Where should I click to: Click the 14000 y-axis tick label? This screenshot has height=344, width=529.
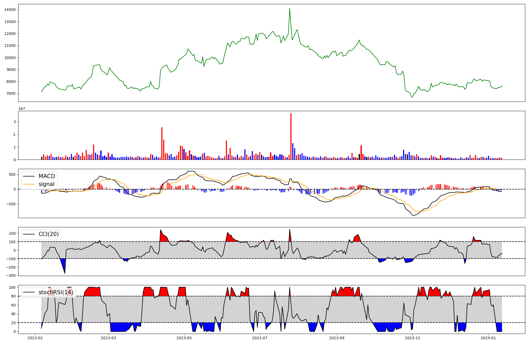10,10
